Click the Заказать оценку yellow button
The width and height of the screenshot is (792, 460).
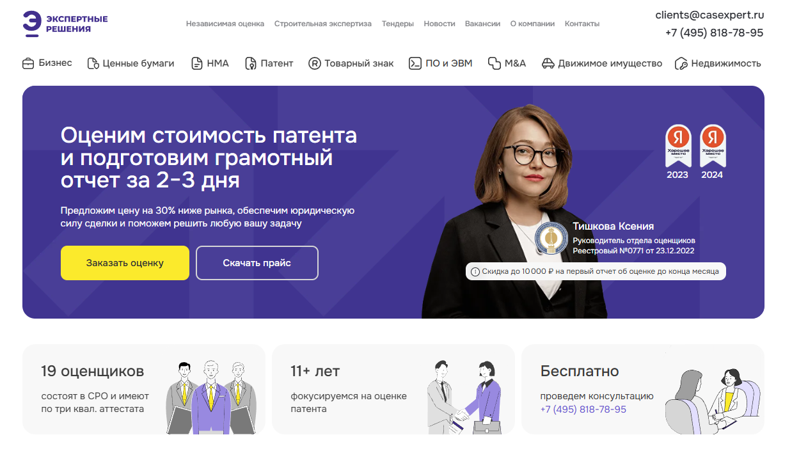125,263
